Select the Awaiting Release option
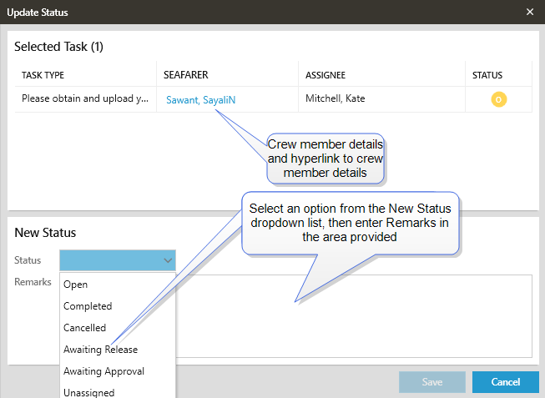545x398 pixels. tap(101, 350)
